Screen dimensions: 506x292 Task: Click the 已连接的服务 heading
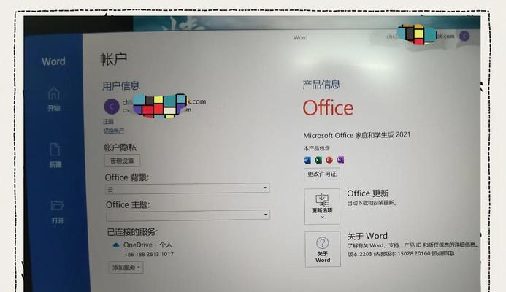[132, 232]
